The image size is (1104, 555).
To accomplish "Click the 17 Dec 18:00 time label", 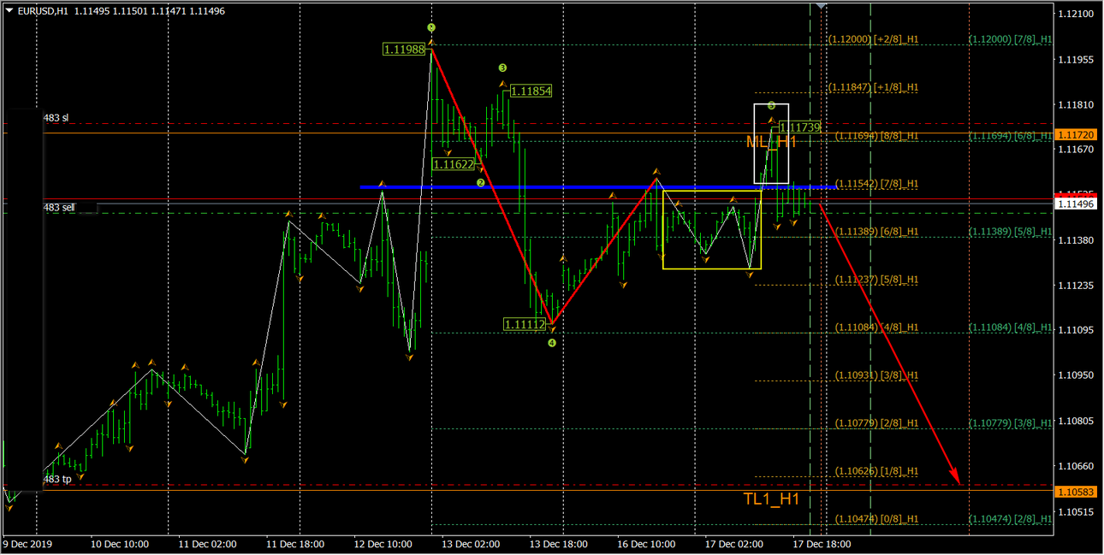I will tap(822, 544).
